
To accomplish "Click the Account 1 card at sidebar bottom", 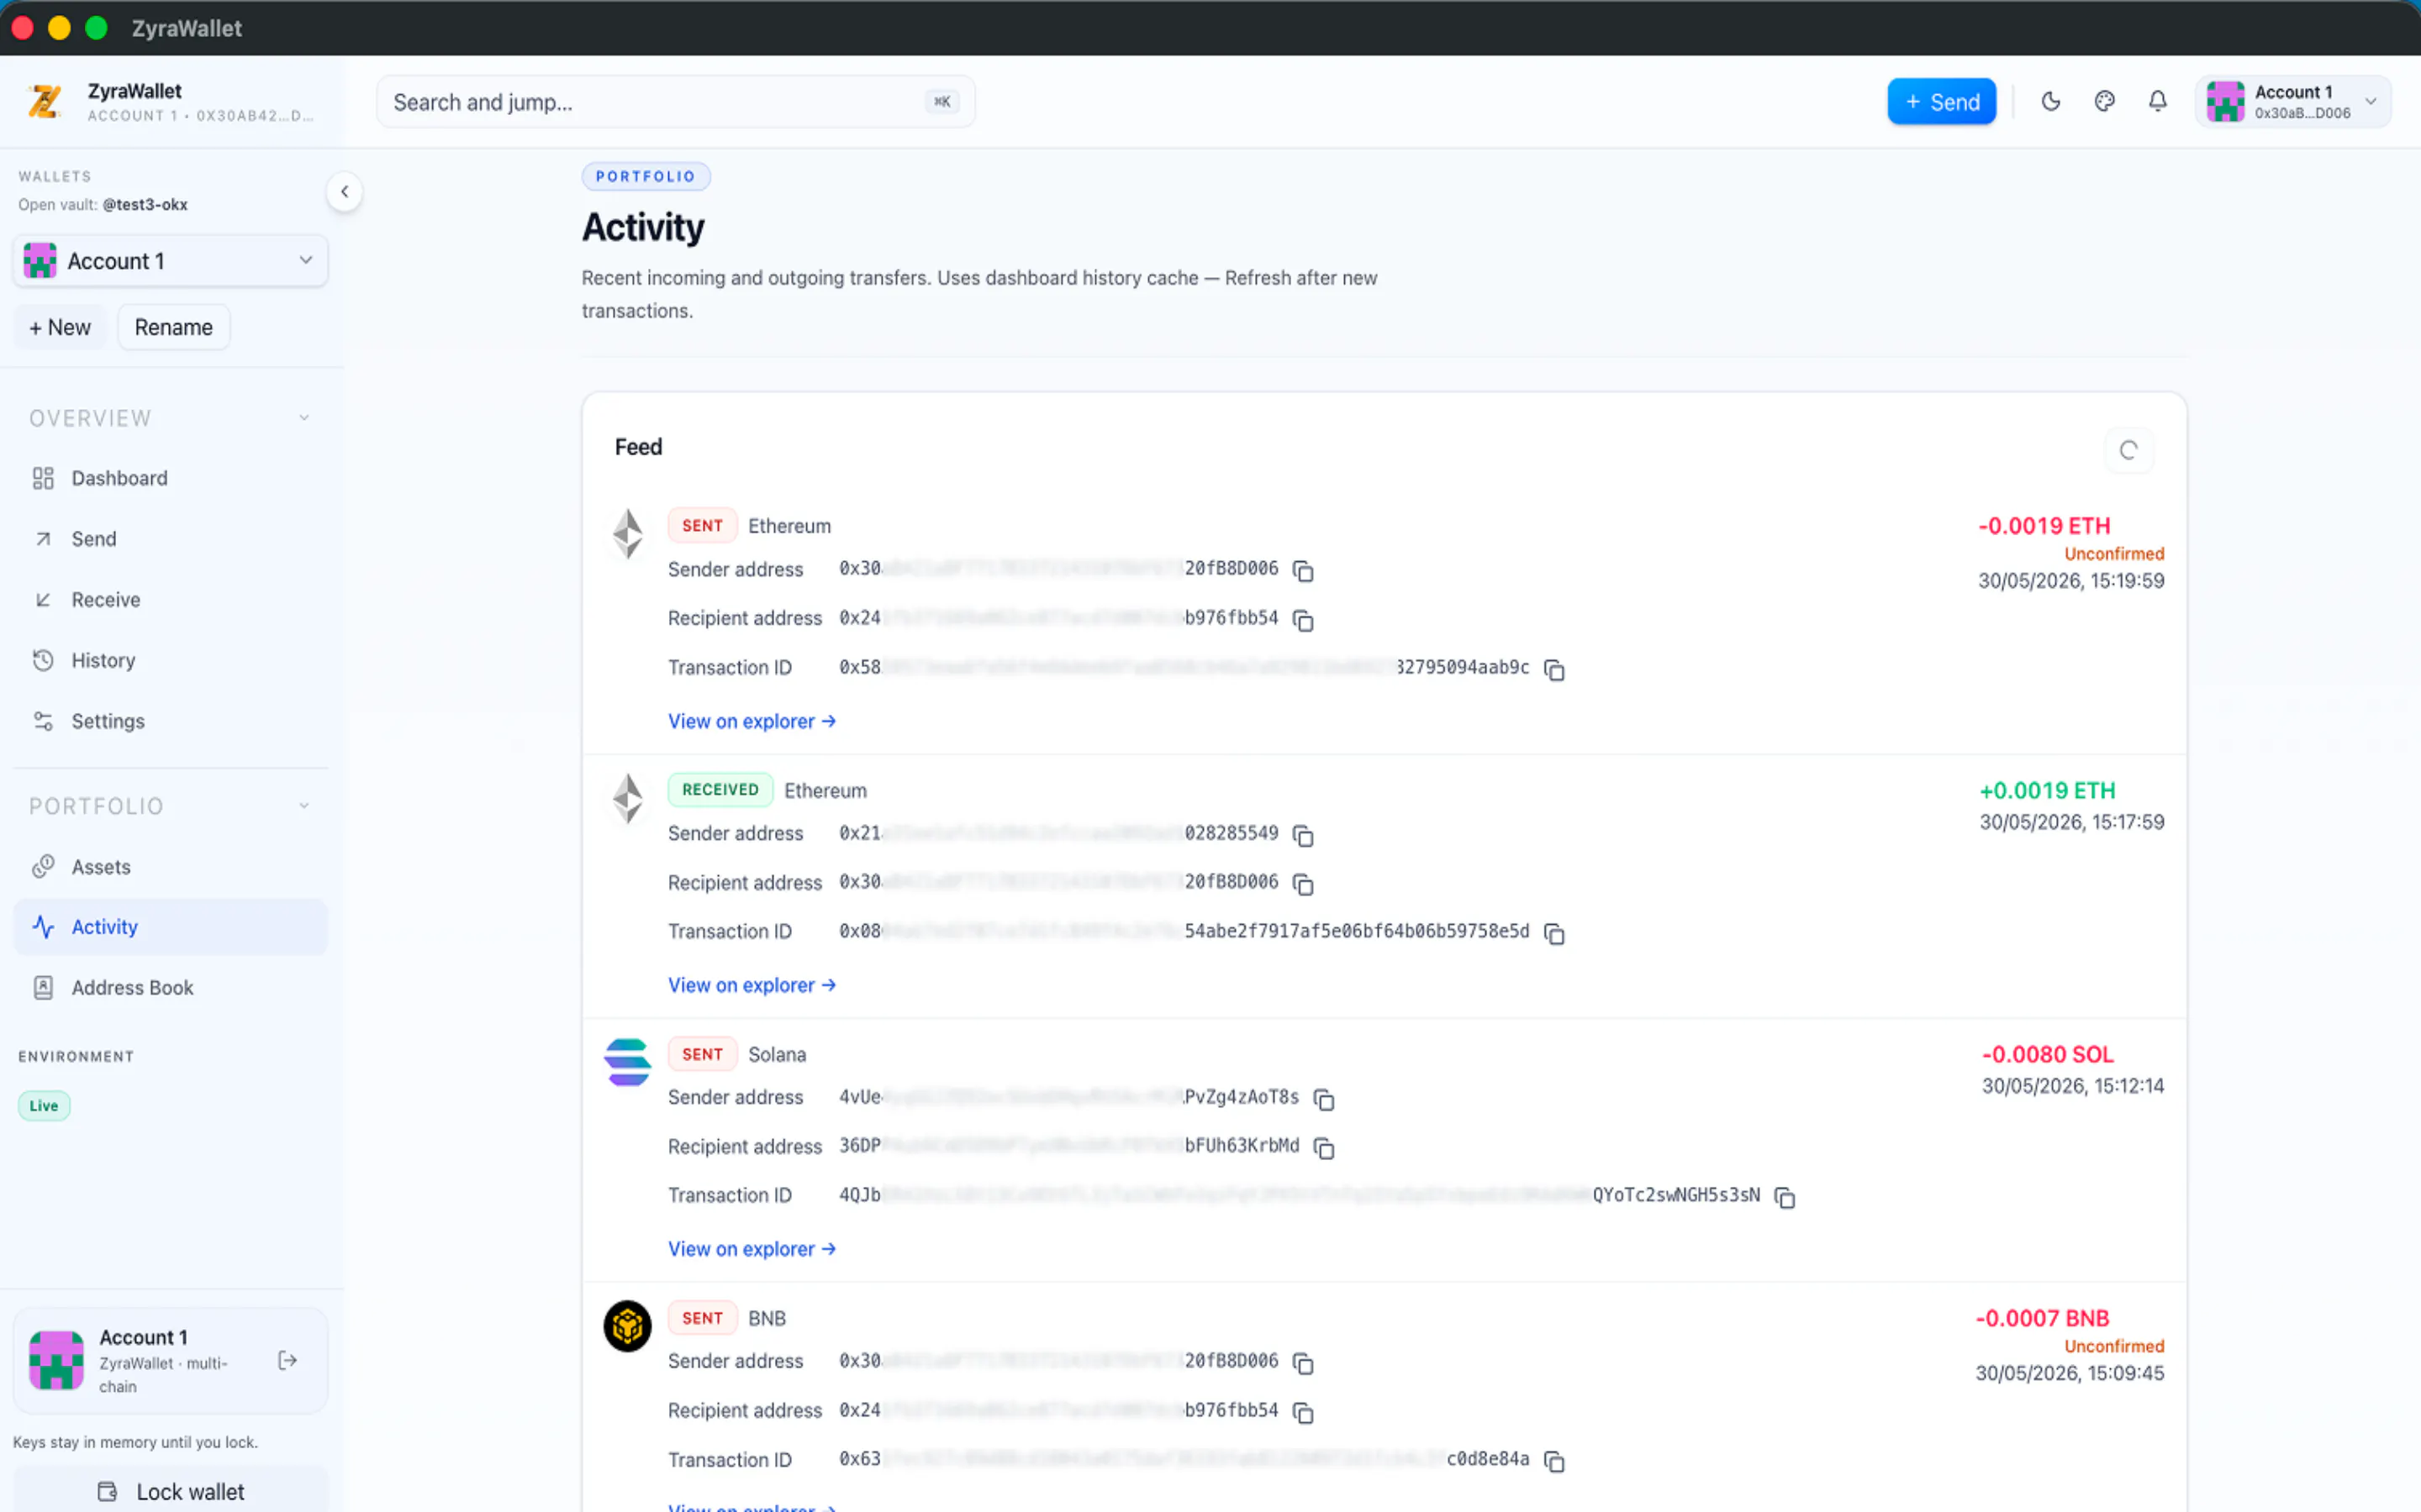I will click(170, 1360).
